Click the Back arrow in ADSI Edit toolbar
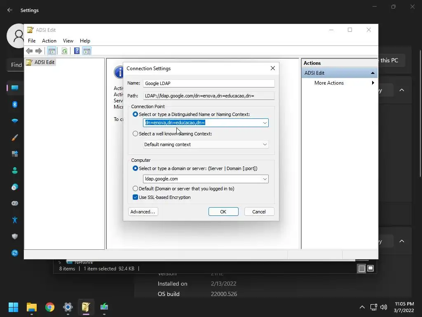 [29, 51]
